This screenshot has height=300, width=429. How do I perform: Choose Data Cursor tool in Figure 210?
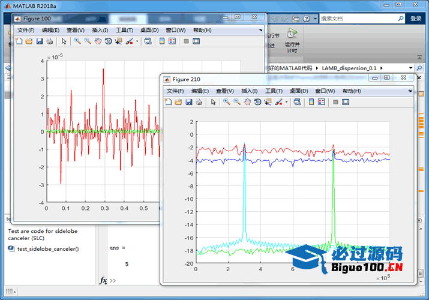tap(268, 102)
